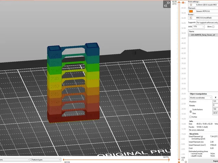This screenshot has width=218, height=163.
Task: Open the cut-off view options dropdown
Action: (15, 160)
